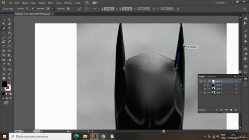The height and width of the screenshot is (140, 249).
Task: Choose the Slice tool
Action: (9, 73)
